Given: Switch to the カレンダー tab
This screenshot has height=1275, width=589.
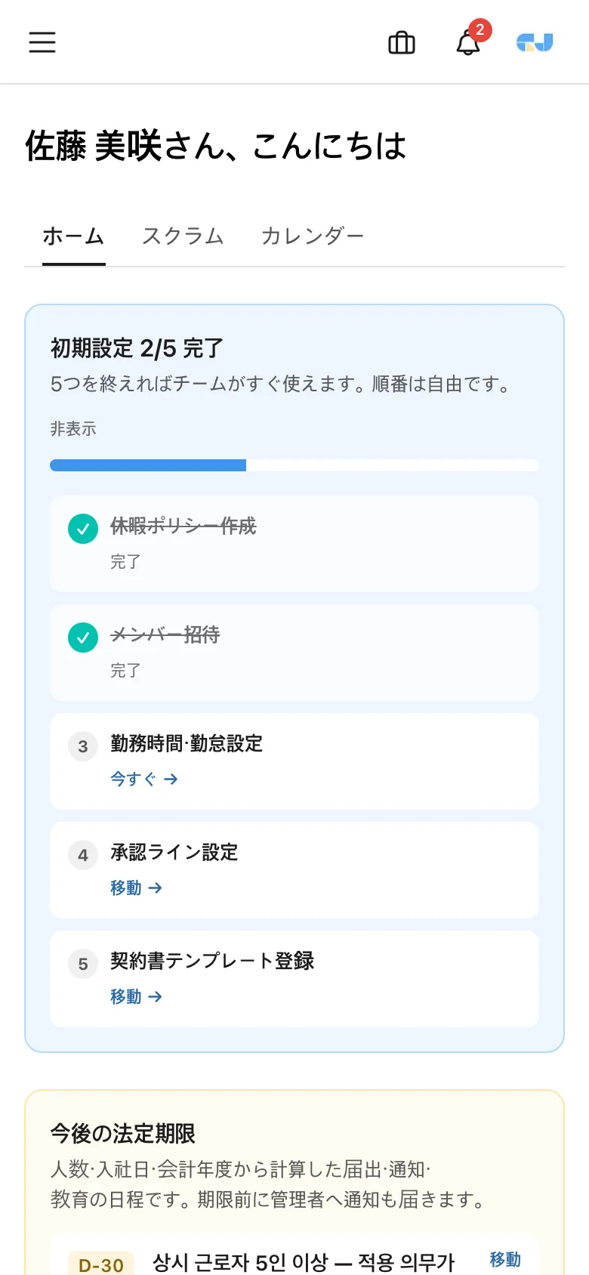Looking at the screenshot, I should coord(313,236).
